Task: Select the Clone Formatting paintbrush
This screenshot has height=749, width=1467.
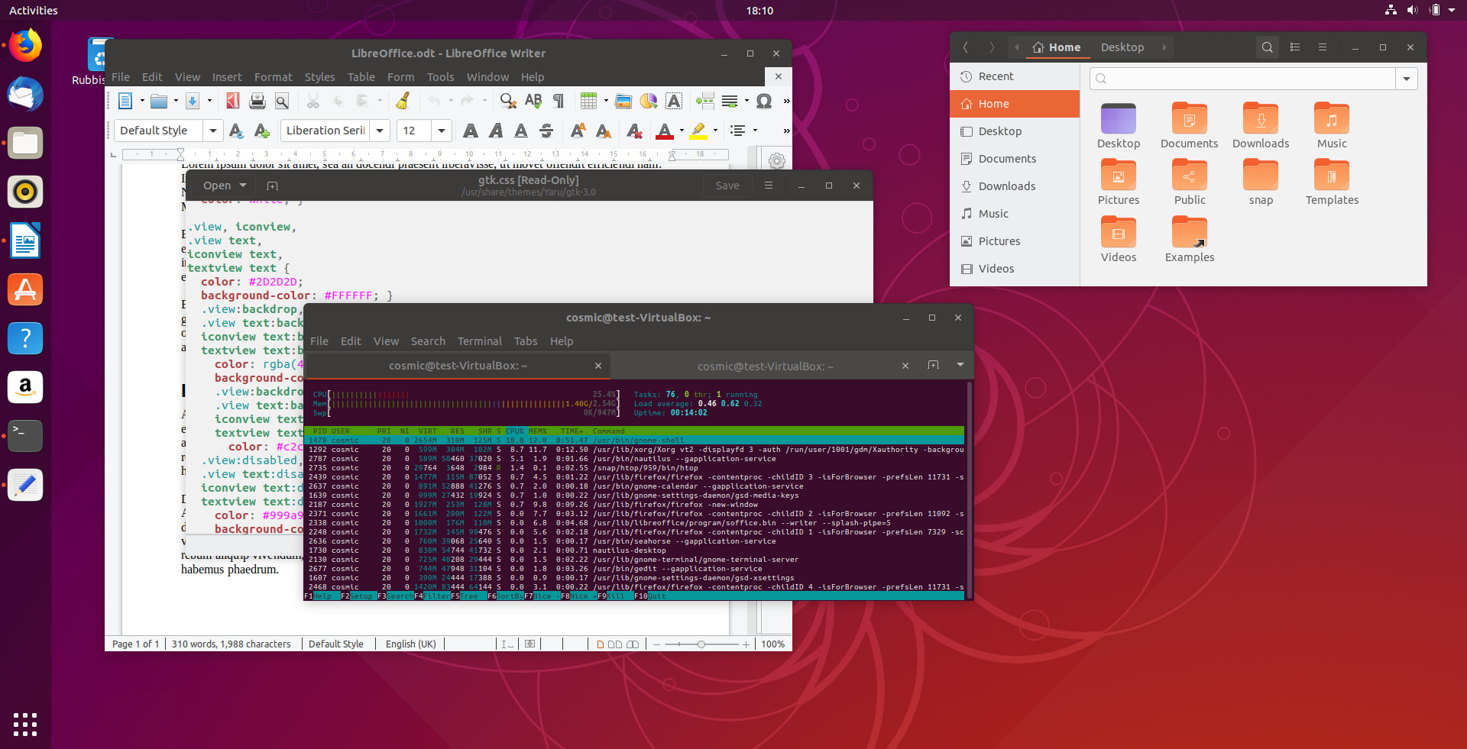Action: click(403, 101)
